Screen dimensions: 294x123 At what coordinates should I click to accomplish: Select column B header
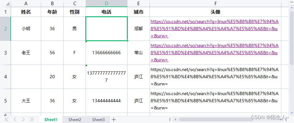52,3
